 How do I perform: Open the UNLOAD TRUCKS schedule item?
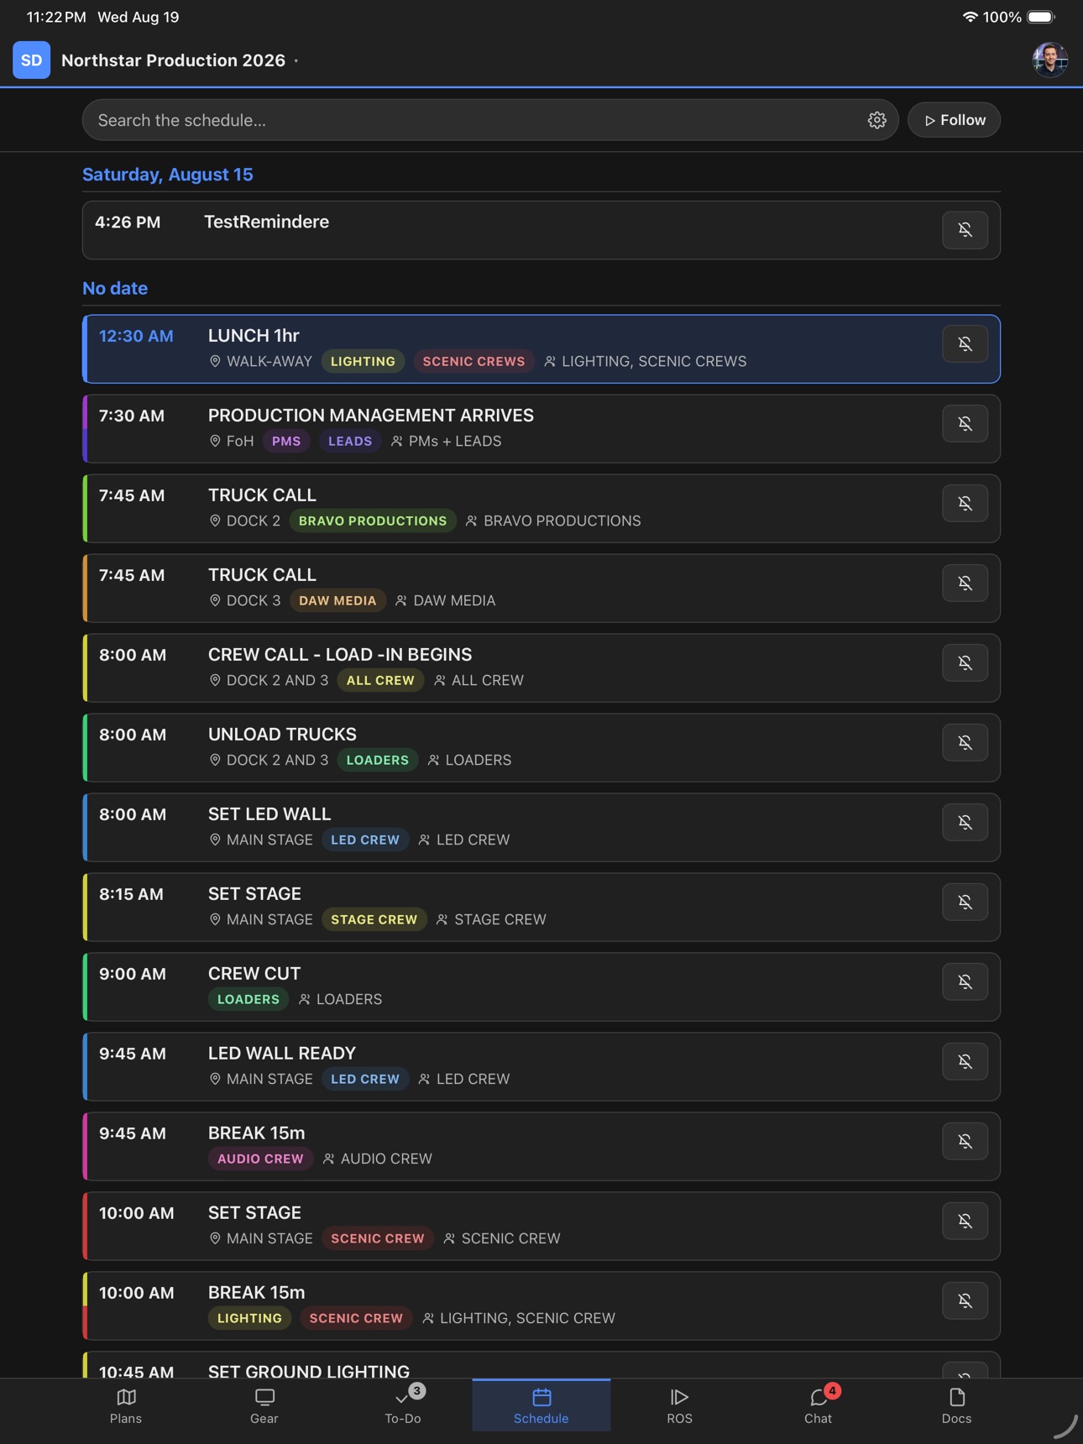(541, 747)
